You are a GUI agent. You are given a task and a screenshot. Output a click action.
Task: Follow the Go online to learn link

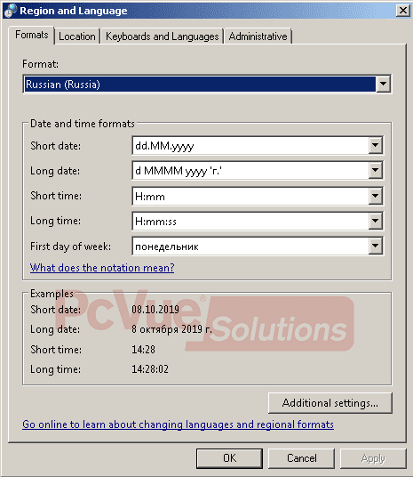178,424
